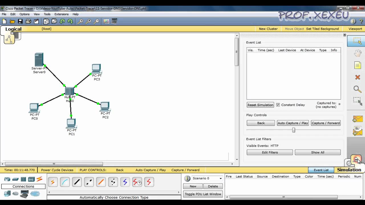
Task: Open the Custom Devices Dialog icon
Action: (114, 21)
